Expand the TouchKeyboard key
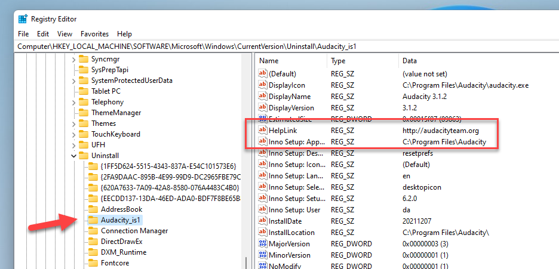 click(74, 135)
